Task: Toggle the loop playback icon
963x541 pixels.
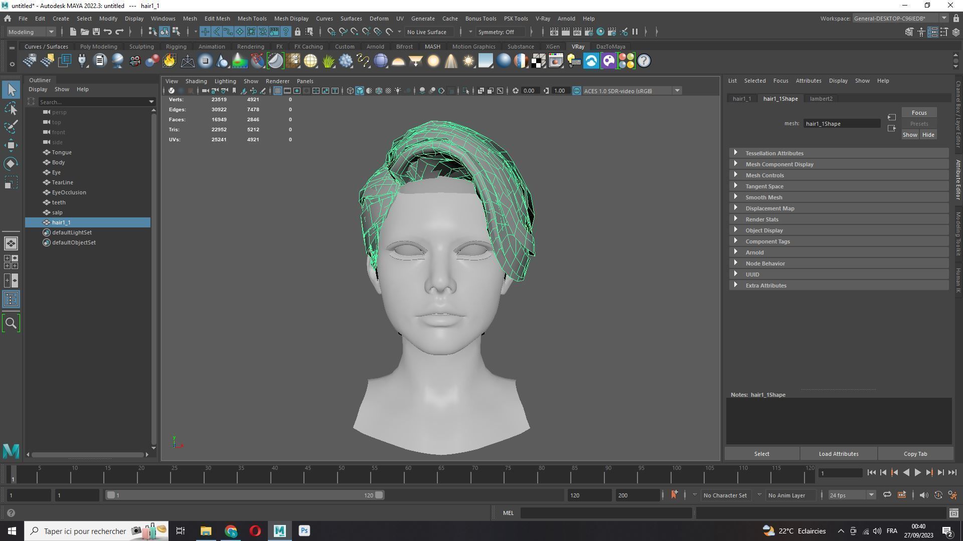Action: pyautogui.click(x=887, y=495)
